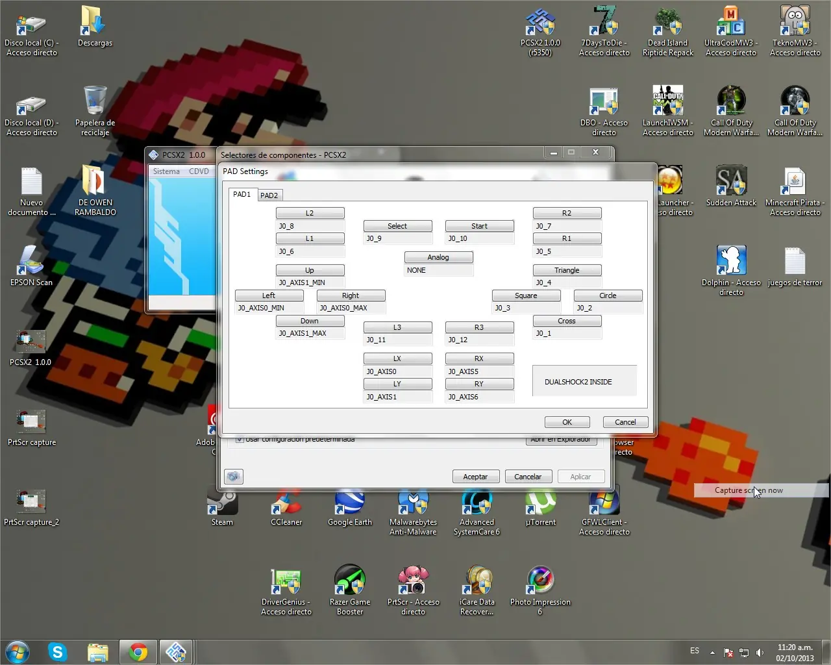Open the TeknoMW3 desktop shortcut

pyautogui.click(x=795, y=31)
